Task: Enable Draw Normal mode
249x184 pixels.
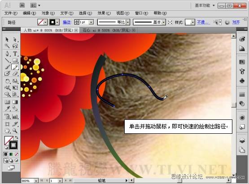Action: (x=6, y=161)
